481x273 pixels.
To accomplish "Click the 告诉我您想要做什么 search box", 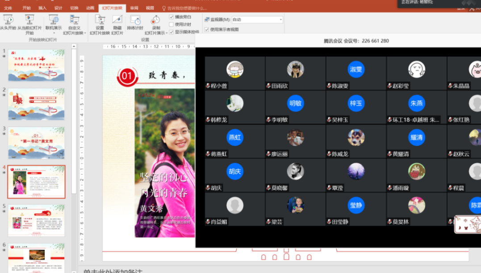I will (187, 8).
